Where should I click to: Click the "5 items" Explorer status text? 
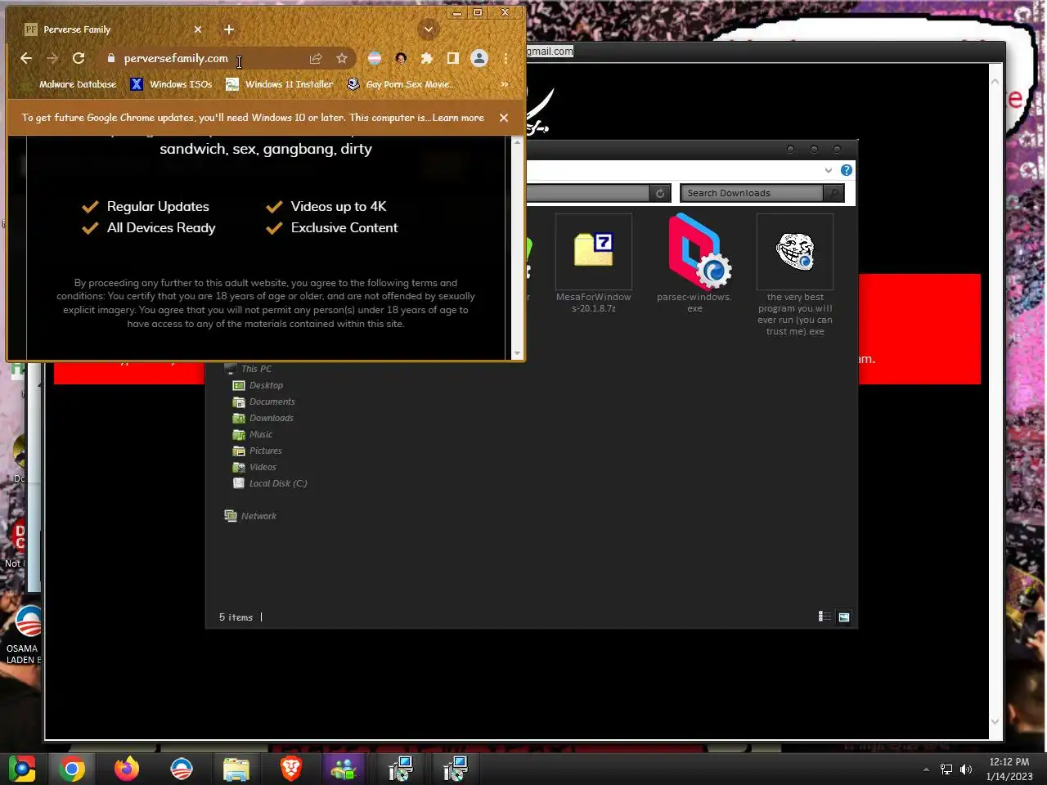[x=236, y=617]
